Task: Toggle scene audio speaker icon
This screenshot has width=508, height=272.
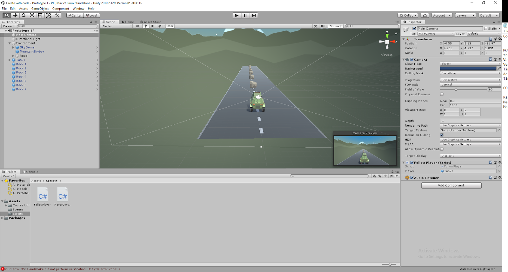Action: tap(152, 26)
